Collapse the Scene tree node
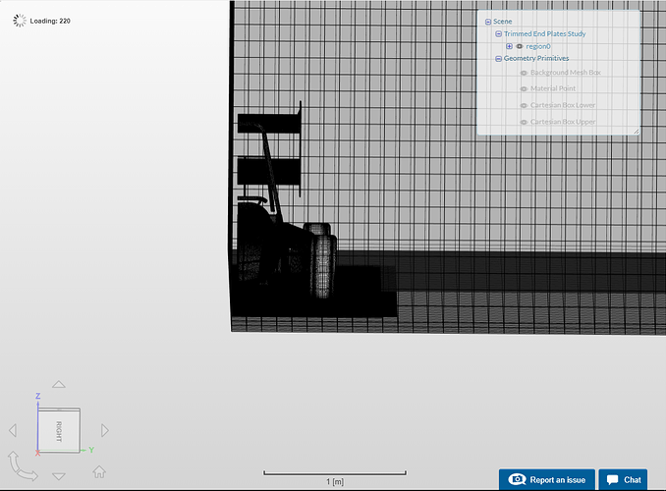 tap(488, 22)
